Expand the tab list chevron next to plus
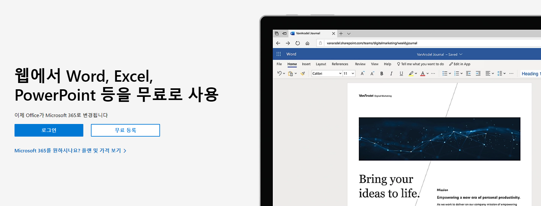The width and height of the screenshot is (541, 206). 349,33
